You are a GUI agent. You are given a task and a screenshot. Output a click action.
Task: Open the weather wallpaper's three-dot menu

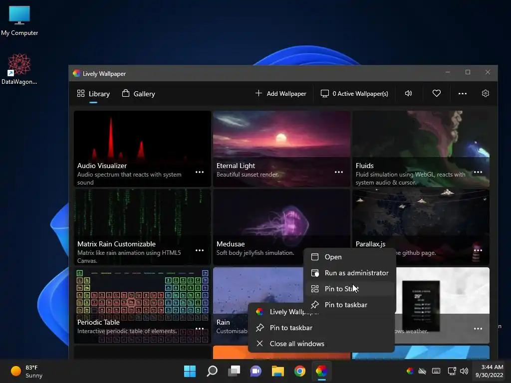[478, 329]
